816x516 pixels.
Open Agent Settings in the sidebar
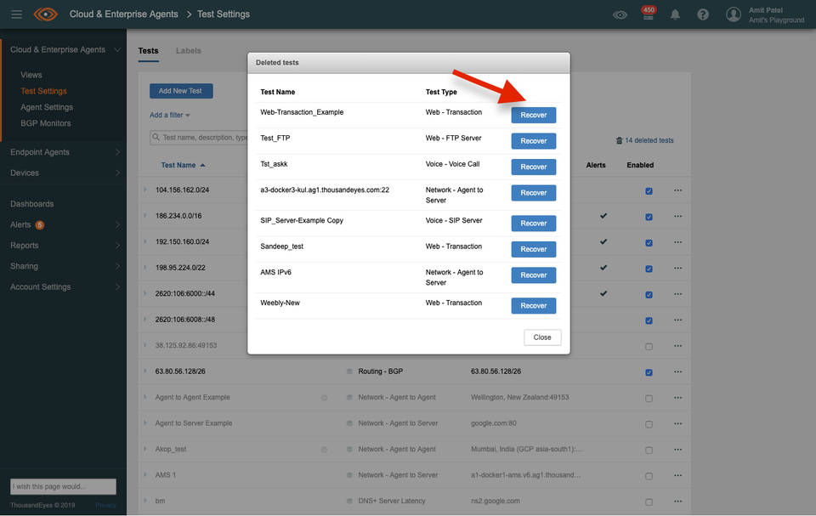(x=47, y=107)
